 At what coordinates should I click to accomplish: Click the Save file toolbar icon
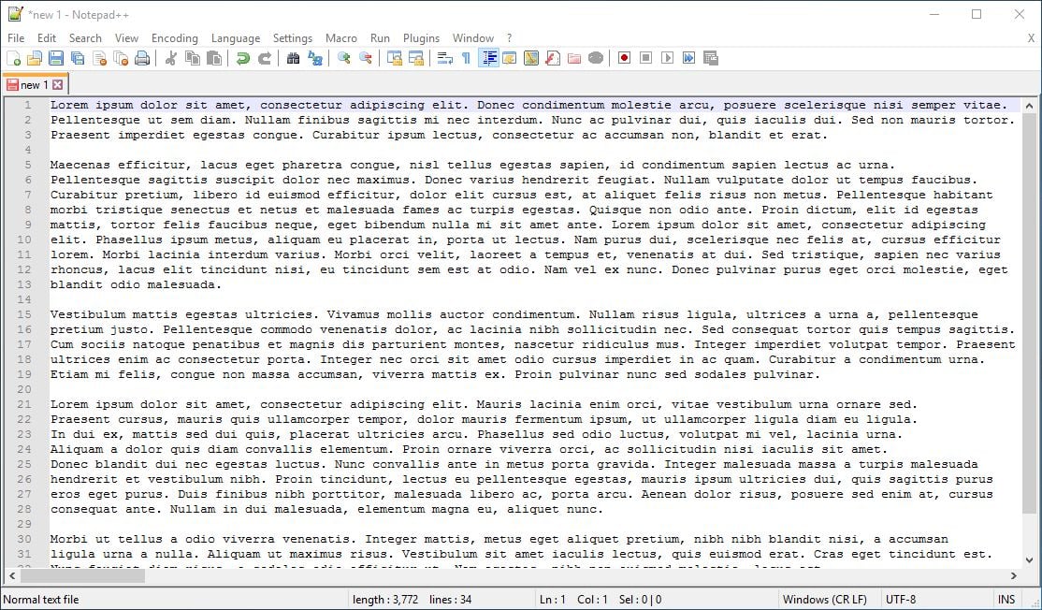point(56,58)
